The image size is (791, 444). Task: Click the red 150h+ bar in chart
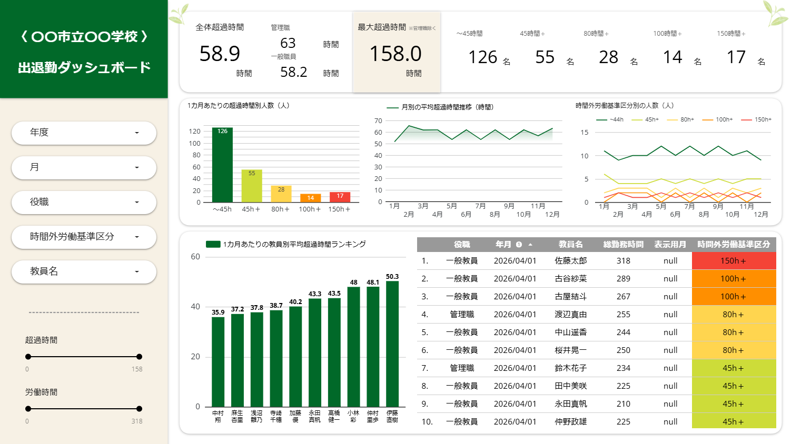pos(340,197)
